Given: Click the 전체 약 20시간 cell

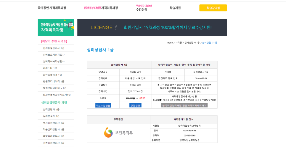Looking at the screenshot, I should tap(135, 91).
